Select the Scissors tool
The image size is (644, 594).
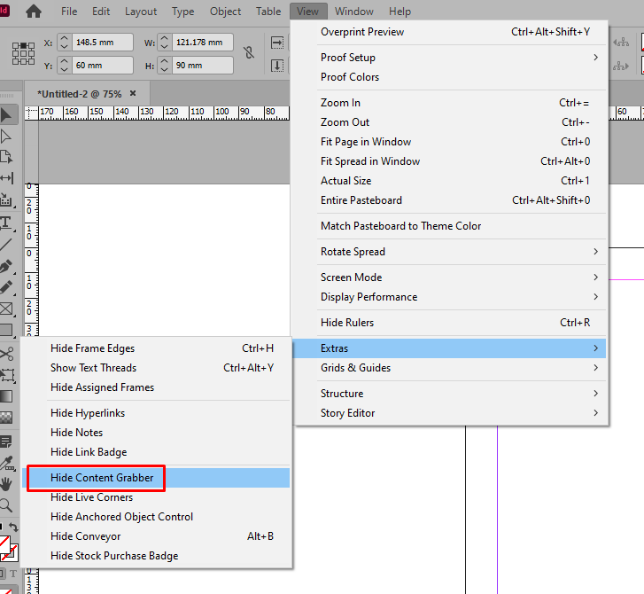click(x=6, y=354)
